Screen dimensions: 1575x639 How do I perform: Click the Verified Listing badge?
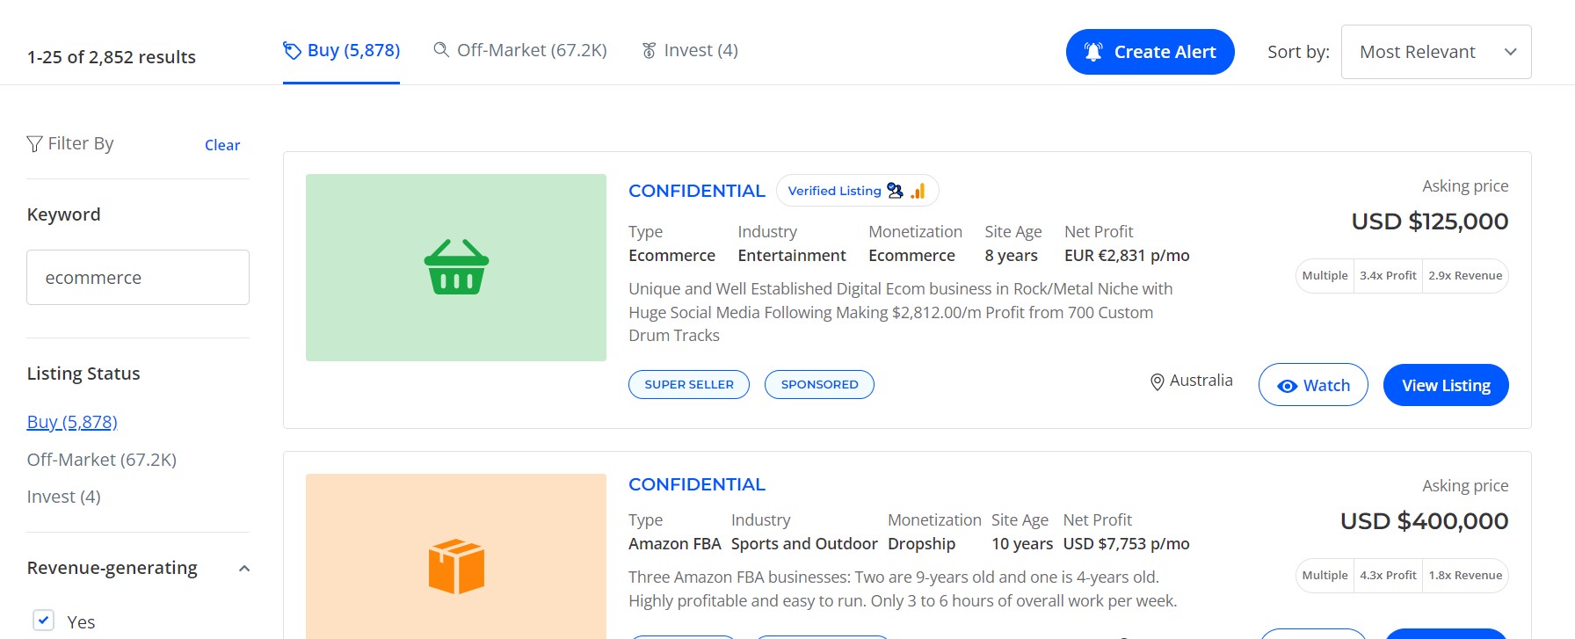857,191
